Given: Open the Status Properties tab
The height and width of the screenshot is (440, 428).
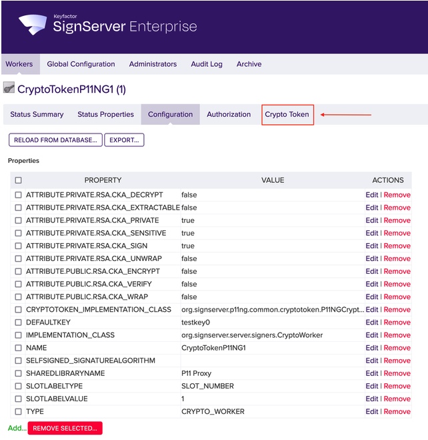Looking at the screenshot, I should [x=105, y=114].
